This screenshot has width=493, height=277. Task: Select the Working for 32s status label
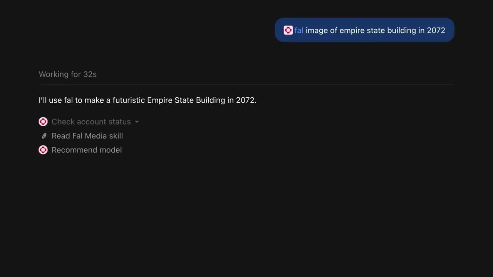coord(68,74)
